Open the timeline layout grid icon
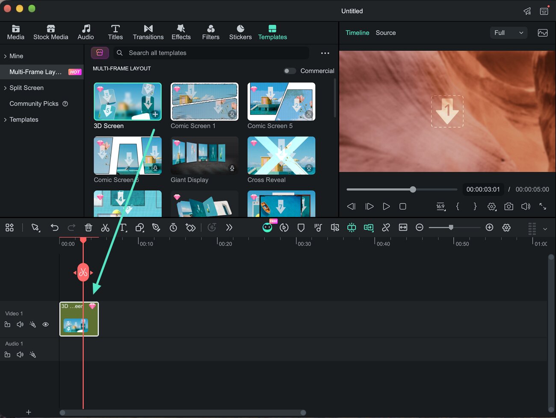The width and height of the screenshot is (556, 418). (x=9, y=228)
